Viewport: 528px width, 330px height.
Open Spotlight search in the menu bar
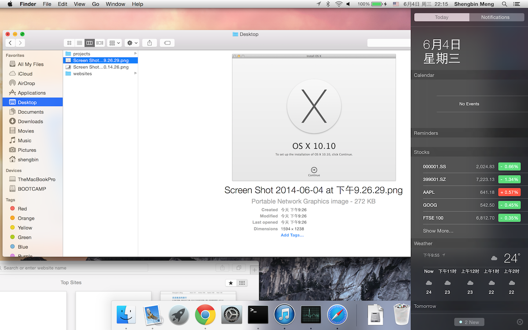click(x=504, y=4)
